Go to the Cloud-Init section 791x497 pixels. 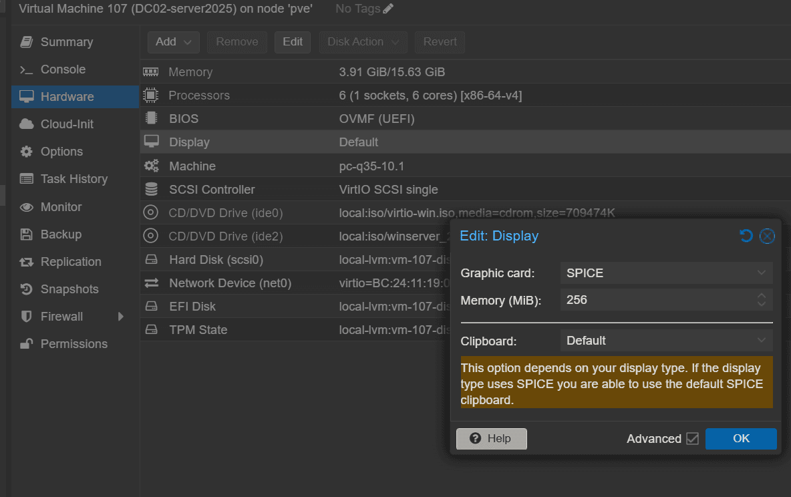(75, 124)
